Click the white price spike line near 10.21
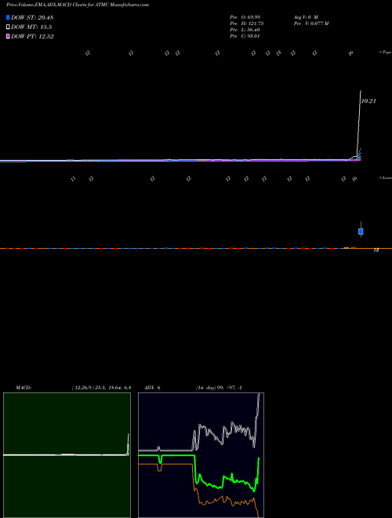The width and height of the screenshot is (392, 518). (x=358, y=122)
